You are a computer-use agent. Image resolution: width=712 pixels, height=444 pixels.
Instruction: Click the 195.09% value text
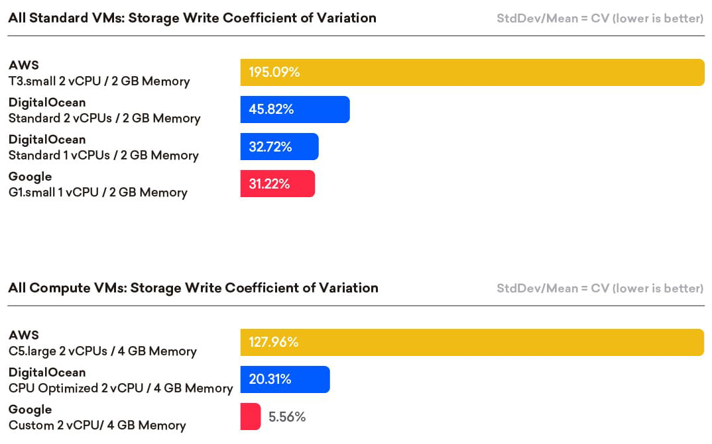point(274,72)
